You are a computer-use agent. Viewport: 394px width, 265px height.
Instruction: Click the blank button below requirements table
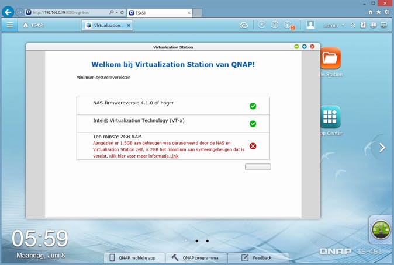[258, 167]
